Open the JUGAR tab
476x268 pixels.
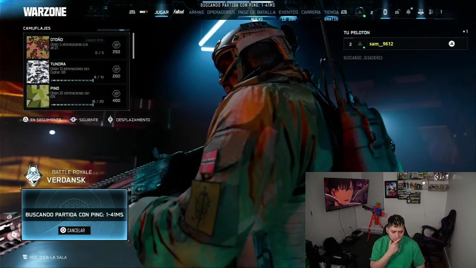pyautogui.click(x=161, y=12)
